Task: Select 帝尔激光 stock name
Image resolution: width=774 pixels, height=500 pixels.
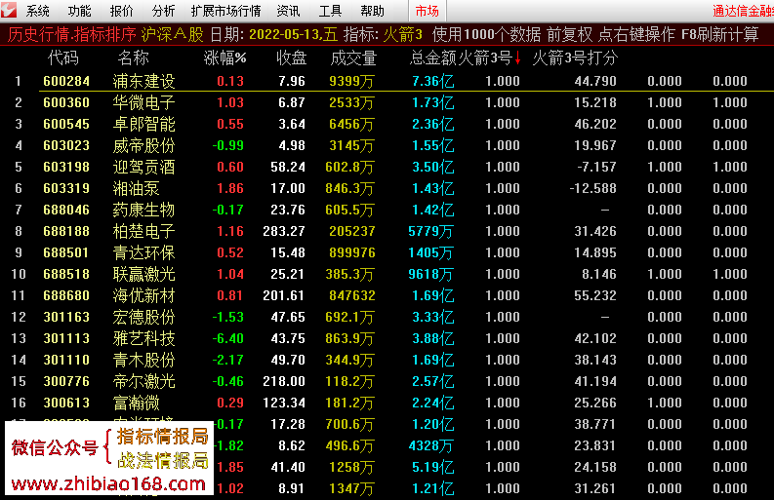Action: [143, 381]
